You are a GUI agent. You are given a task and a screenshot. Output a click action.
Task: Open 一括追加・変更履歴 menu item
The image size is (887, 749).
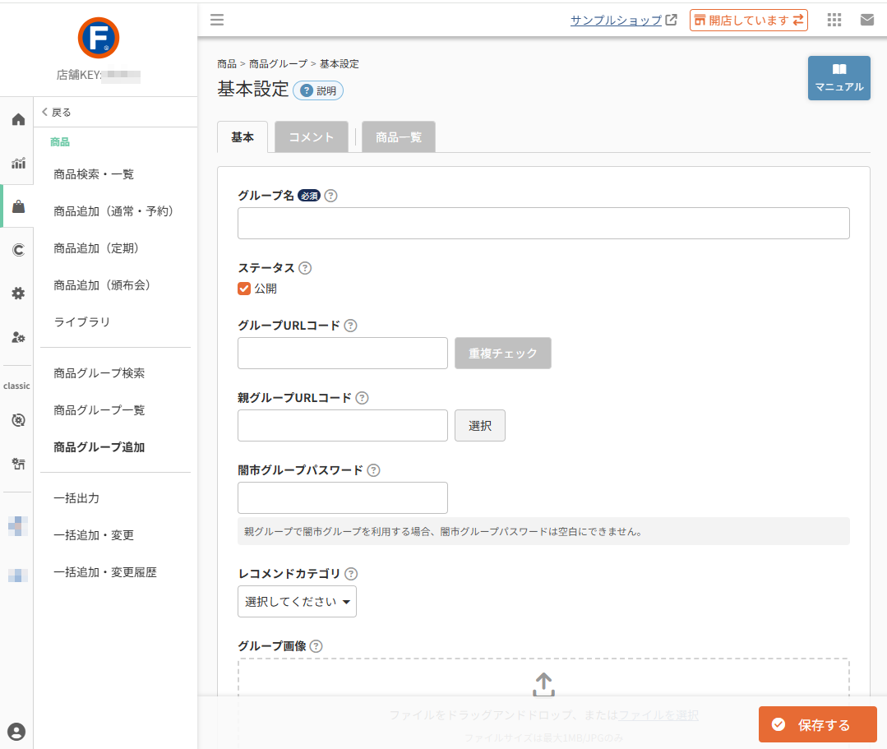[104, 572]
